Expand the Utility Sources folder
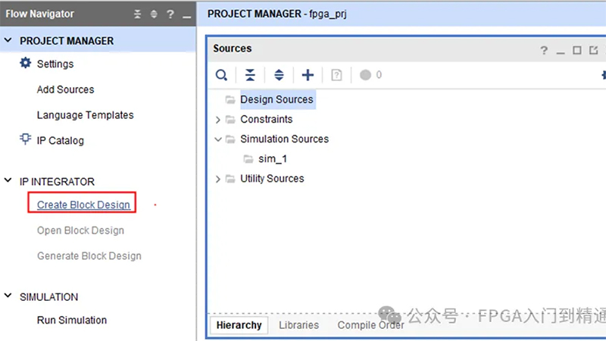606x341 pixels. click(218, 179)
